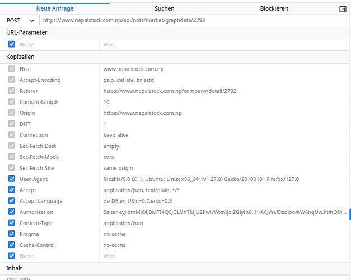Uncheck the User-Agent header checkbox
Viewport: 351px width, 280px height.
(12, 179)
